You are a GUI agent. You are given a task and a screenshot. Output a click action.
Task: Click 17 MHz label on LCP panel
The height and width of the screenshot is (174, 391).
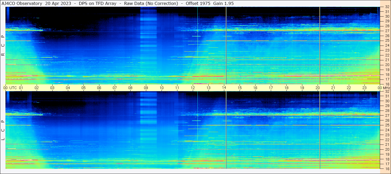(x=387, y=164)
